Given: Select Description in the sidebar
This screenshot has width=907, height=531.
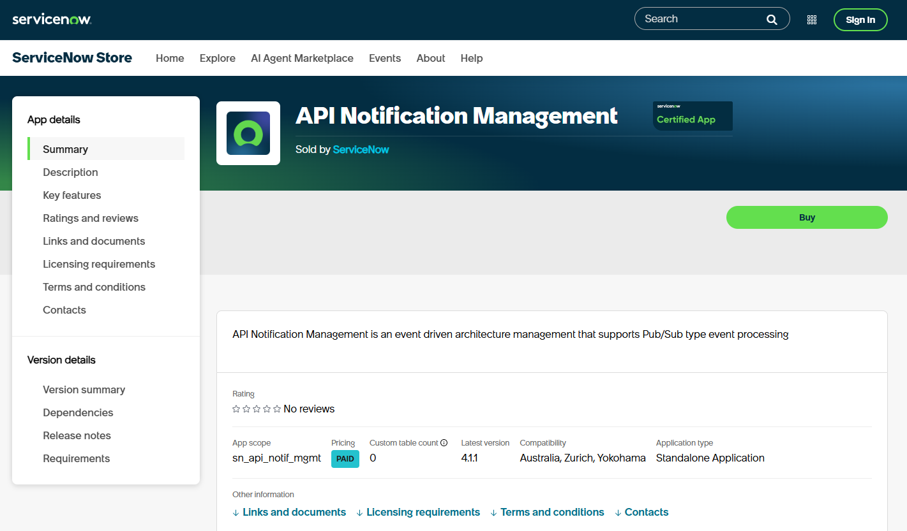Looking at the screenshot, I should [70, 172].
